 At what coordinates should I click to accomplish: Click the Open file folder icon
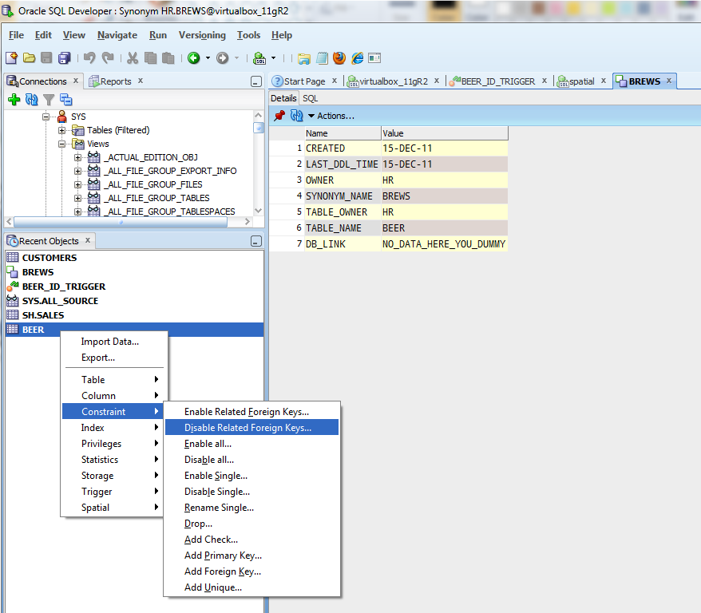[29, 58]
